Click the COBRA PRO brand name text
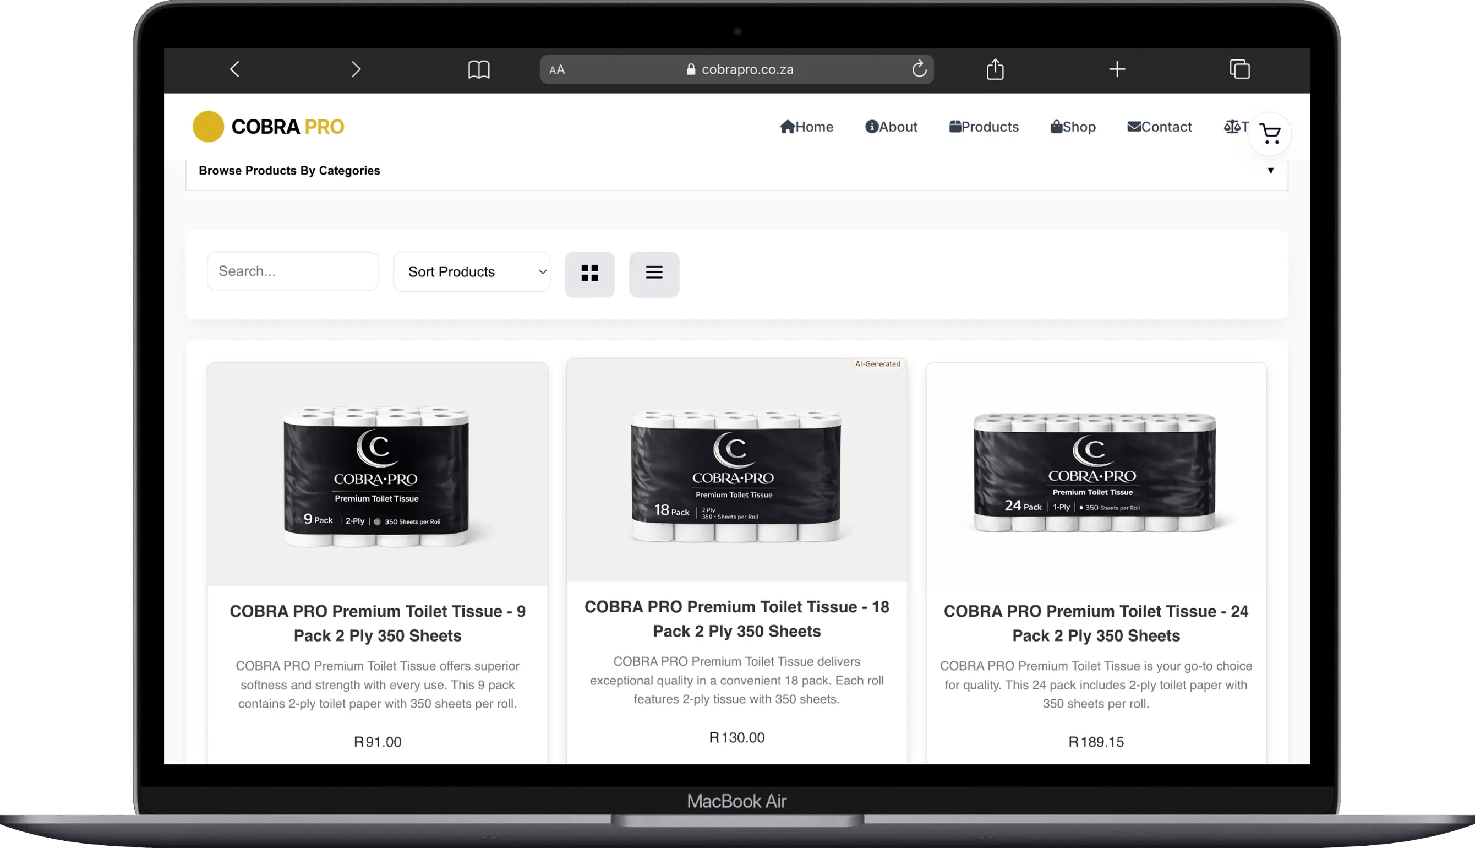The width and height of the screenshot is (1475, 848). [x=287, y=127]
